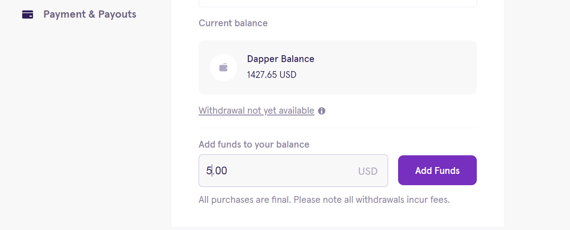This screenshot has height=230, width=570.
Task: Click the info icon beside withdrawal notice
Action: [x=322, y=111]
